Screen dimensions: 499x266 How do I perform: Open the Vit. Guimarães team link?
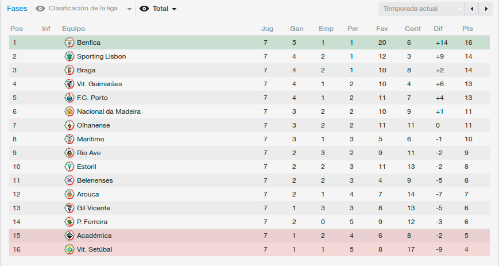point(99,84)
